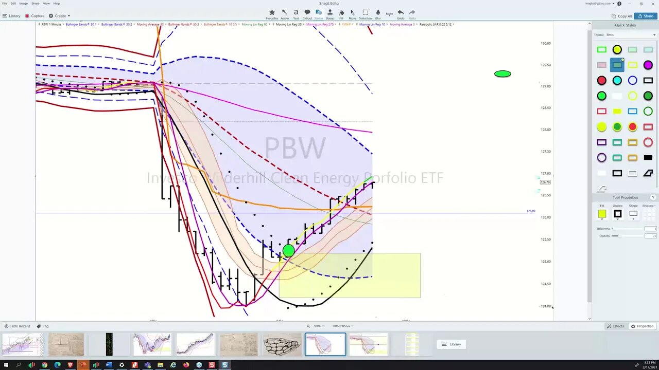Select the Callout tool

(307, 14)
